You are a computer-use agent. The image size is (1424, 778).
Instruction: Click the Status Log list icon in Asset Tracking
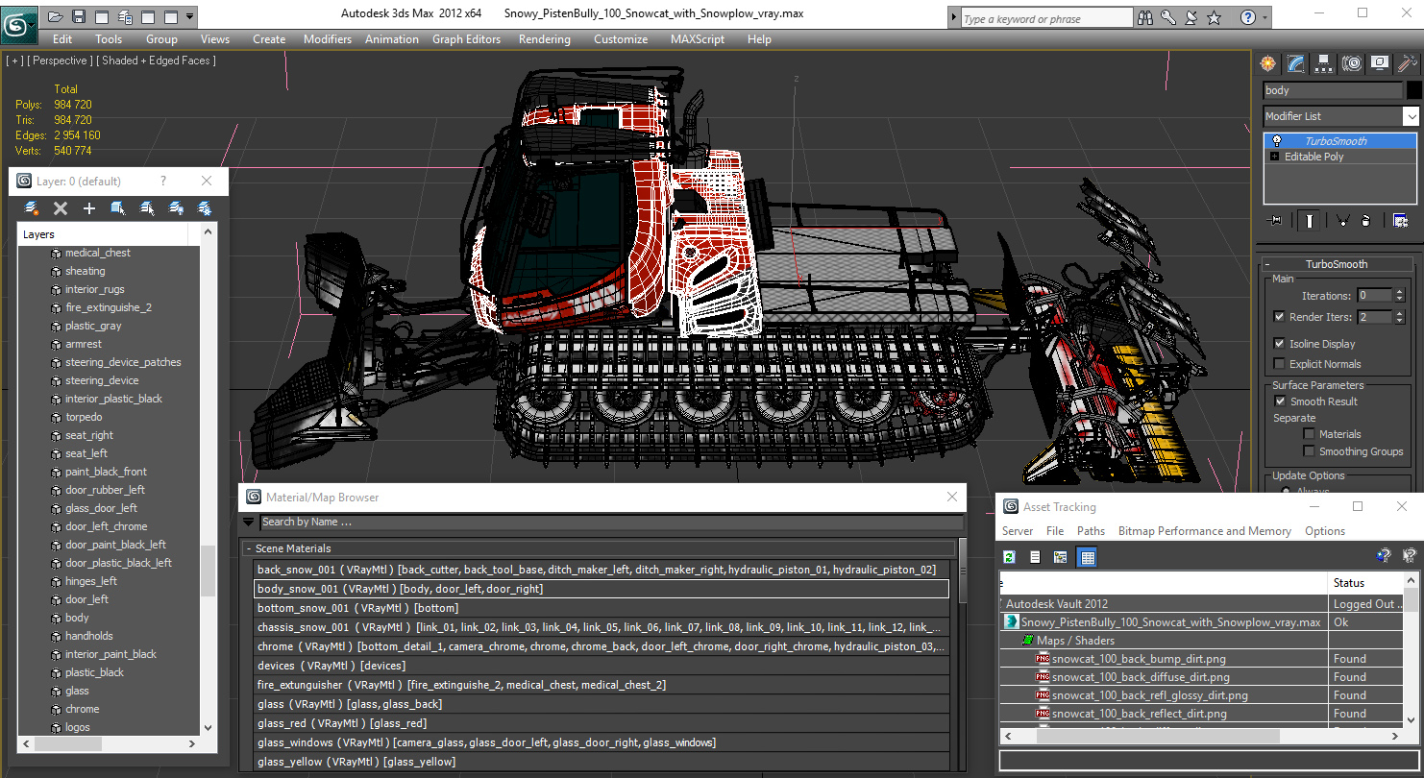pos(1035,557)
